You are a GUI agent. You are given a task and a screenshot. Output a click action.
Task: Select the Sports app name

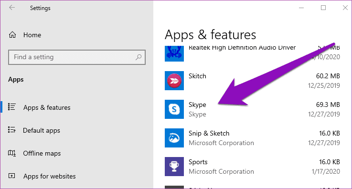point(198,162)
